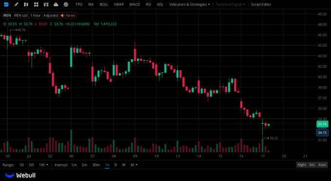Click the 09 date axis label

coord(135,156)
